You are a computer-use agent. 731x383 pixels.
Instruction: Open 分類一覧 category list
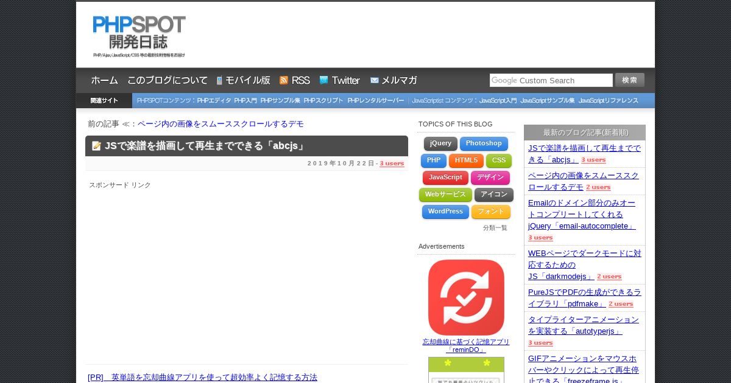(x=495, y=228)
